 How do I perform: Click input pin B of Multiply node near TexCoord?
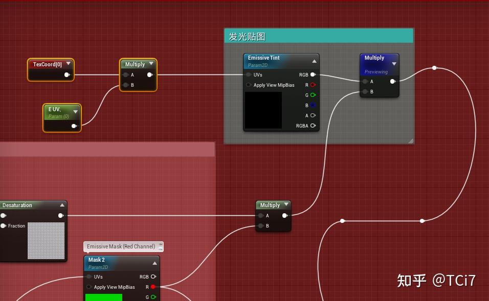pyautogui.click(x=126, y=85)
